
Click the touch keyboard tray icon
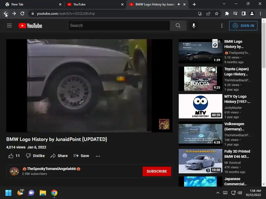pyautogui.click(x=225, y=193)
